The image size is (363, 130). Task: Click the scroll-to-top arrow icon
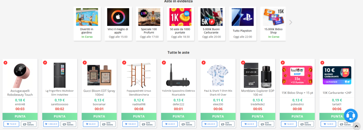357,126
